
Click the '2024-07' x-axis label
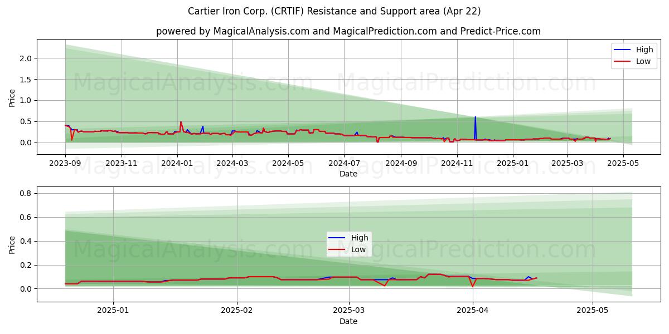point(344,164)
